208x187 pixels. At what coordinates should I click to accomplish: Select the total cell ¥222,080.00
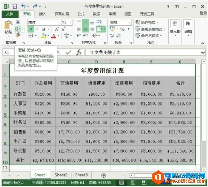pyautogui.click(x=180, y=160)
